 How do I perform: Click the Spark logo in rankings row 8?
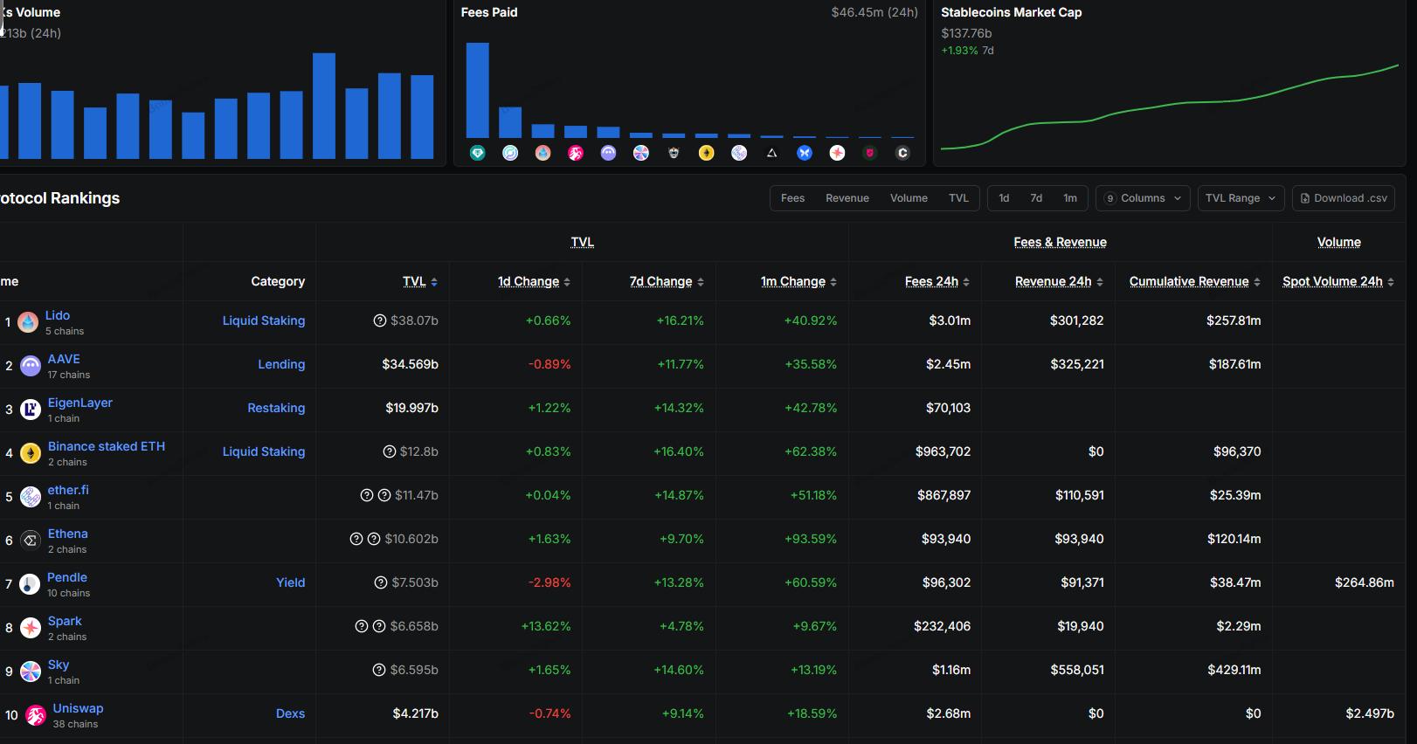tap(31, 628)
